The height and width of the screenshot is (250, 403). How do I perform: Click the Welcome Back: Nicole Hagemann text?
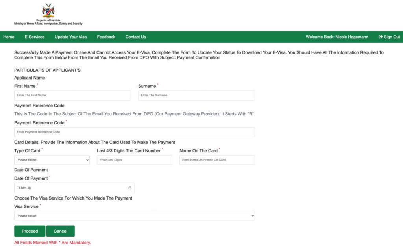pyautogui.click(x=337, y=37)
